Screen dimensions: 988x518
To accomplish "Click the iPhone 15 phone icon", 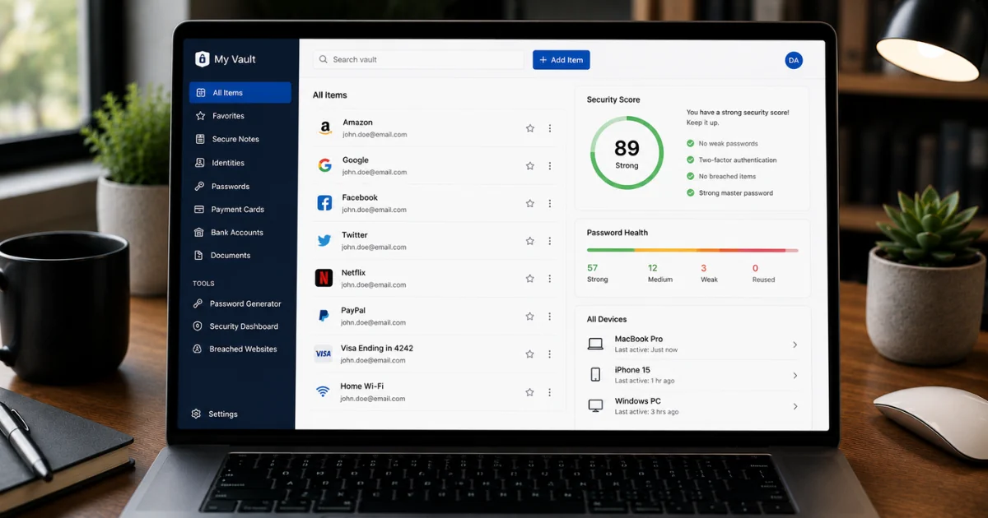I will tap(595, 375).
